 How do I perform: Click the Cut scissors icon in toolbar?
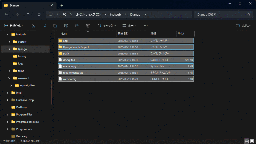click(x=33, y=26)
